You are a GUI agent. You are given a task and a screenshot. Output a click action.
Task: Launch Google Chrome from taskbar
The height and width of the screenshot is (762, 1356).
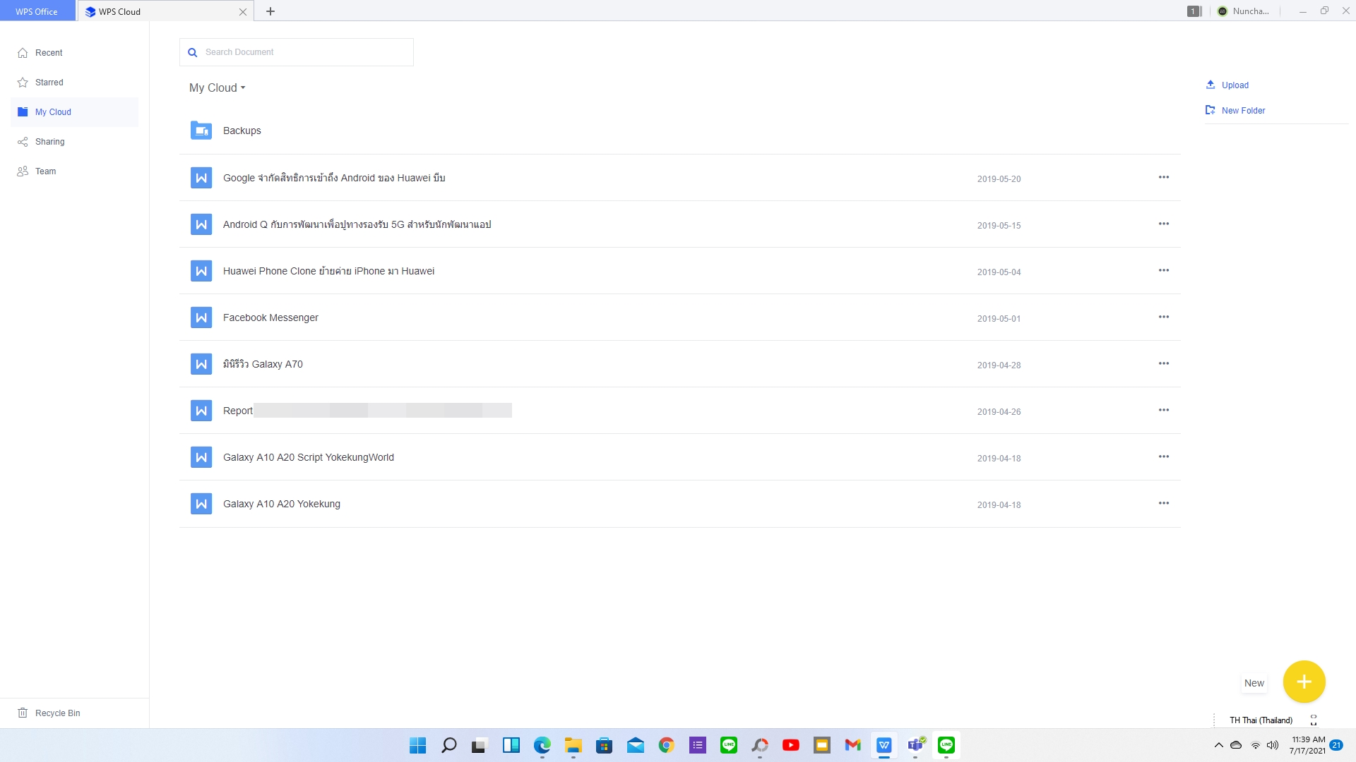click(x=667, y=745)
